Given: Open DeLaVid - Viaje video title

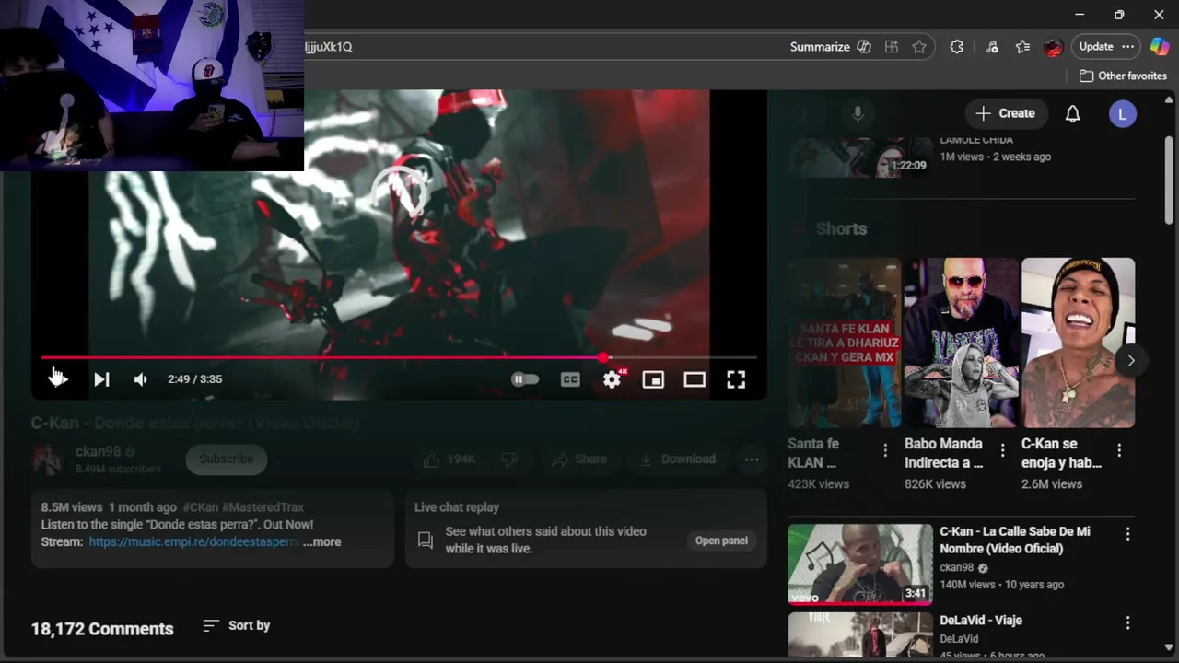Looking at the screenshot, I should pyautogui.click(x=981, y=621).
